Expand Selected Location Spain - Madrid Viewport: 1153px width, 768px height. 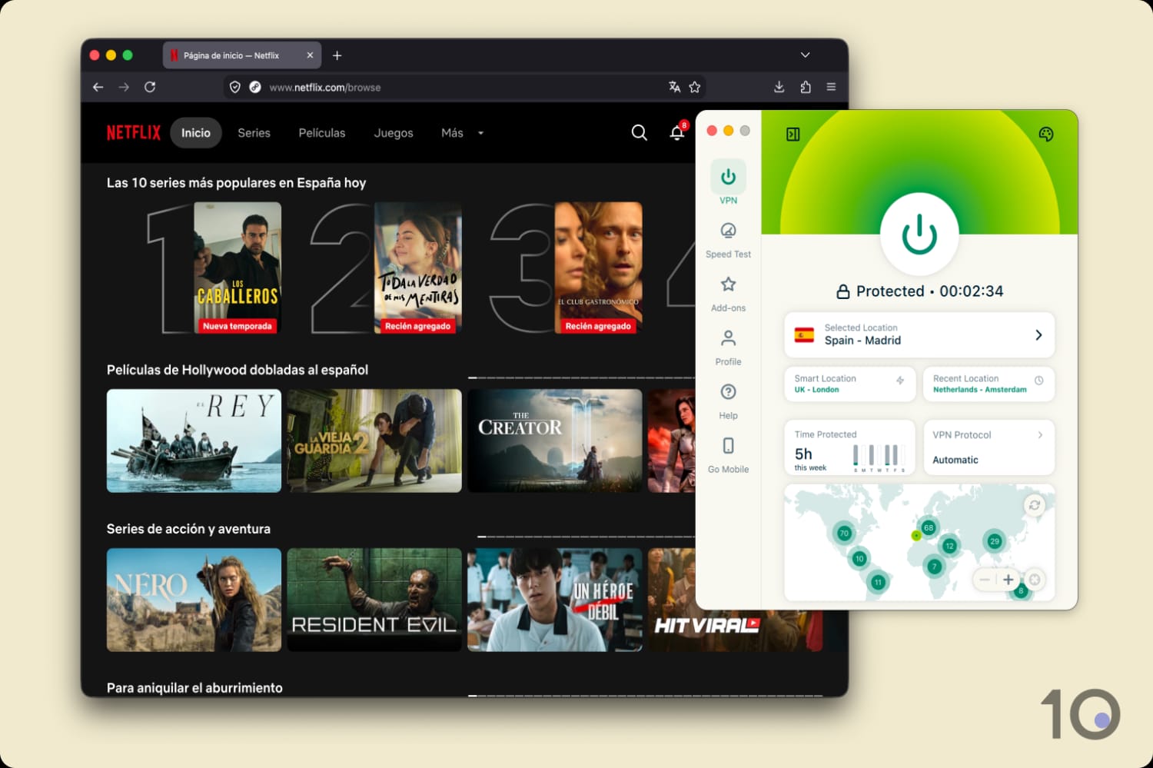919,334
